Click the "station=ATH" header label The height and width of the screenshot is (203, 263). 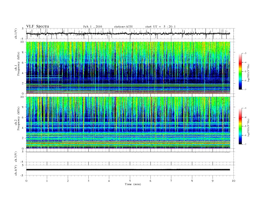(x=123, y=27)
